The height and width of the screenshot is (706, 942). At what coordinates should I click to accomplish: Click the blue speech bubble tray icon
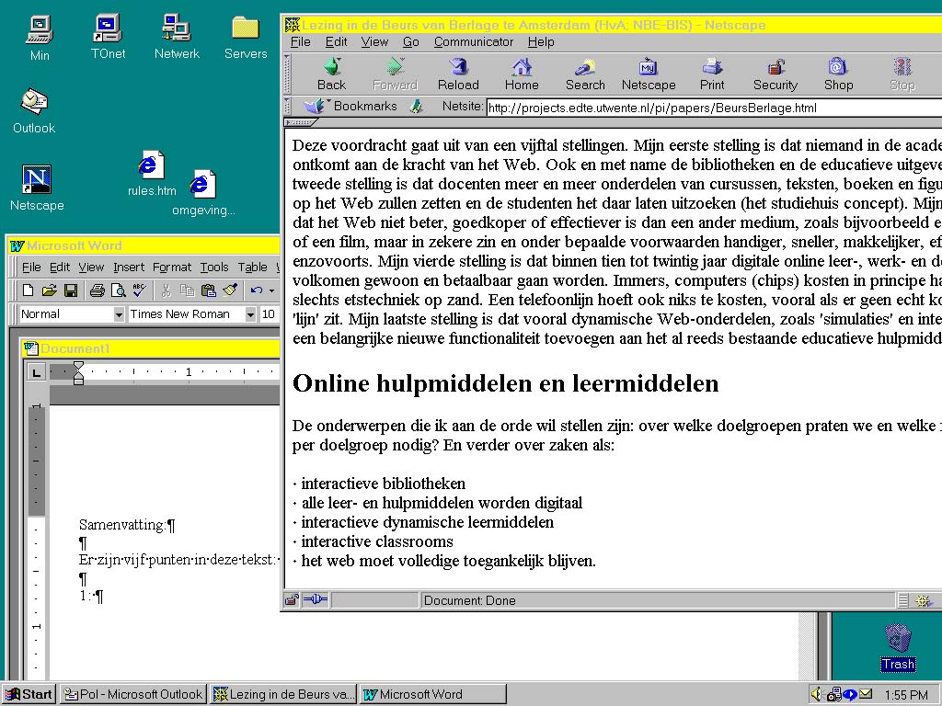(x=849, y=695)
